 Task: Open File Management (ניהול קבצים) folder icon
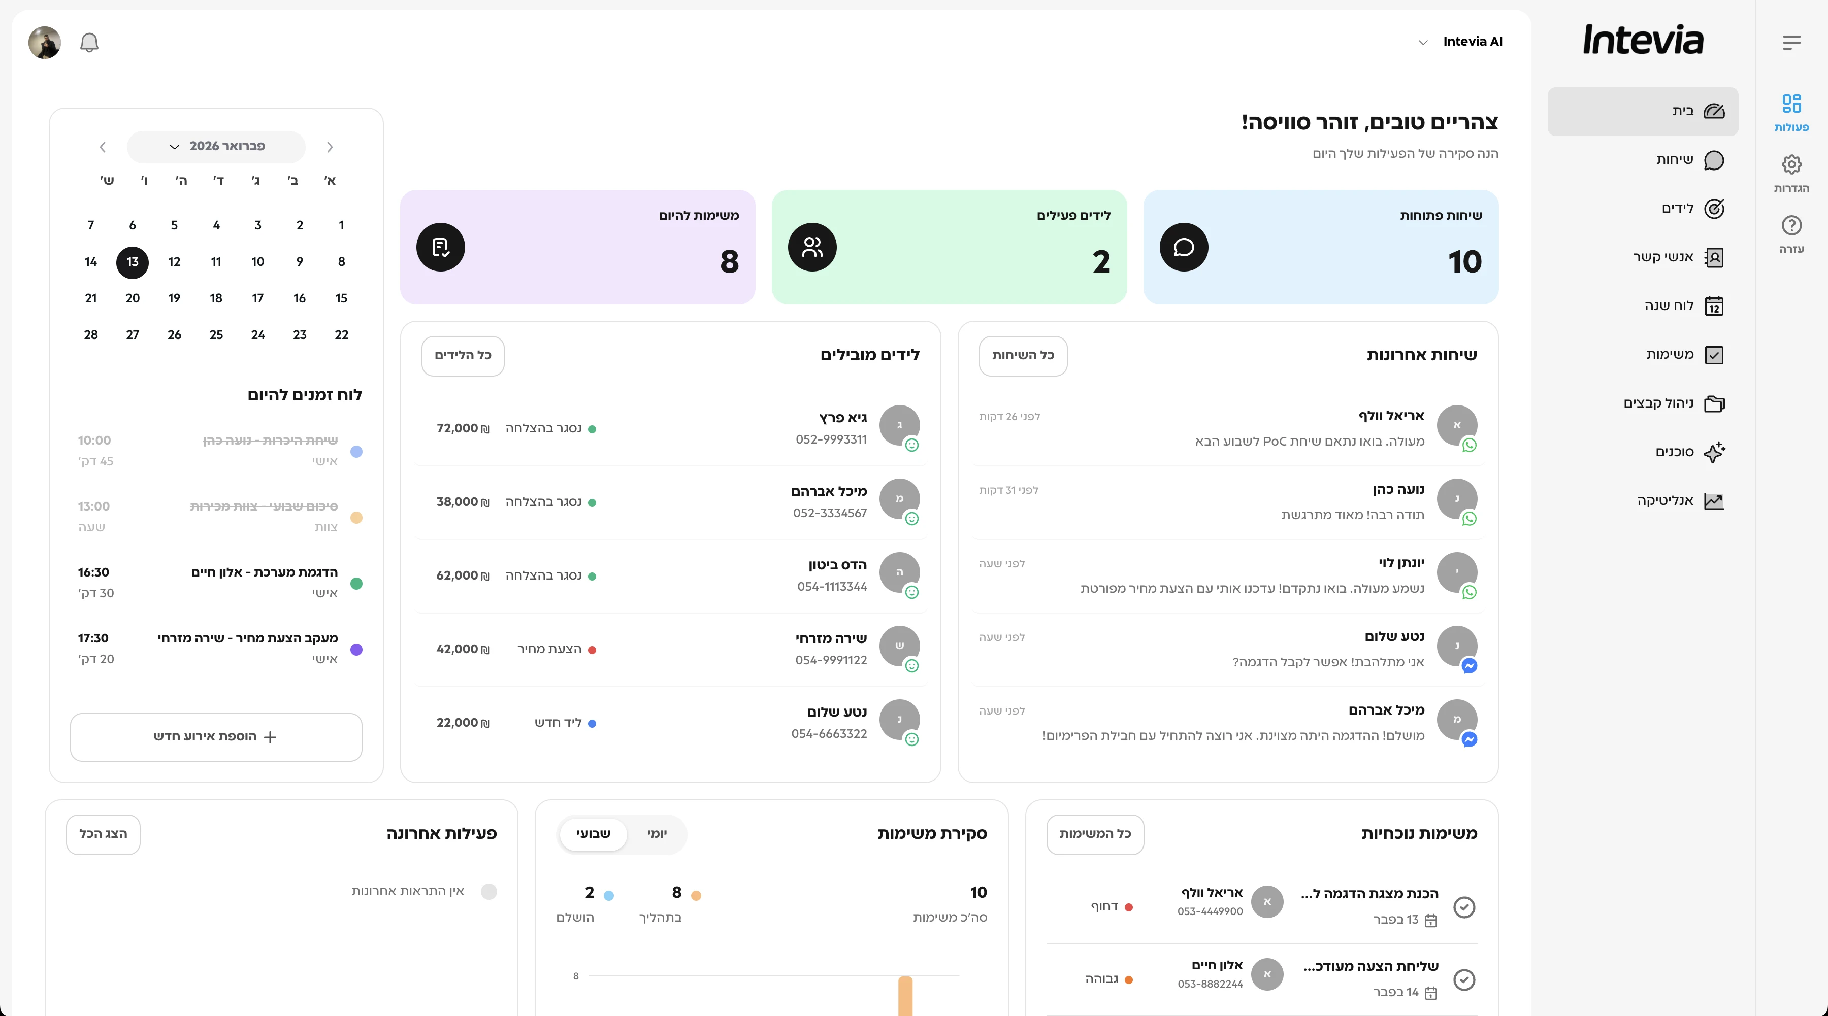point(1713,403)
